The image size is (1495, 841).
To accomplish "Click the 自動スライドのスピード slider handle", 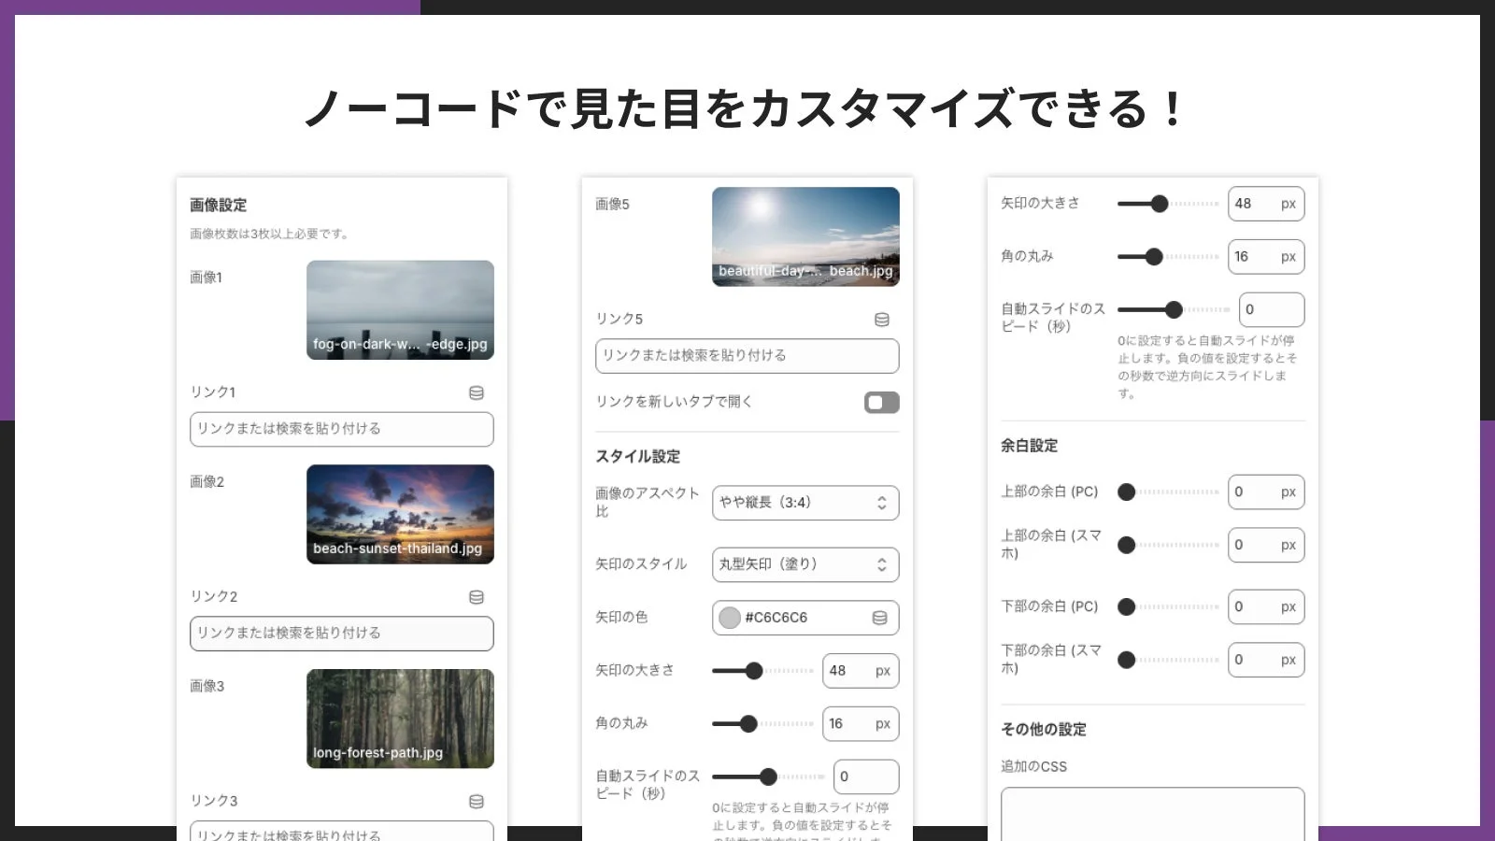I will click(768, 777).
